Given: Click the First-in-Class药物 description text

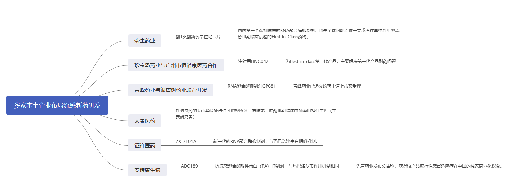Looking at the screenshot, I should 318,34.
